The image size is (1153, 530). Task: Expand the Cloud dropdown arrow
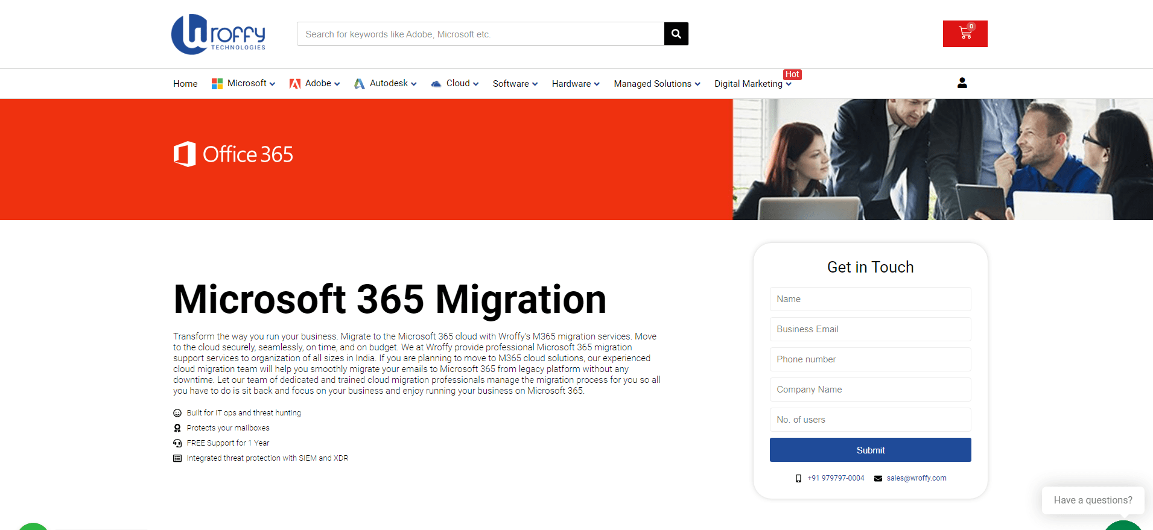point(476,84)
